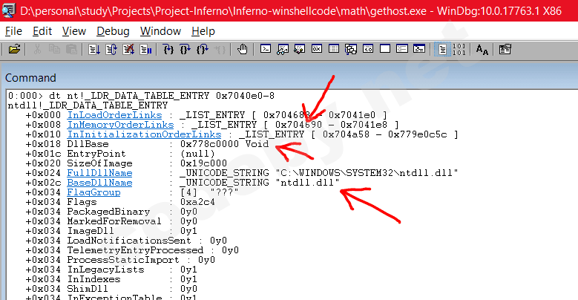
Task: Click the Go (continue execution) toolbar icon
Action: [x=94, y=49]
